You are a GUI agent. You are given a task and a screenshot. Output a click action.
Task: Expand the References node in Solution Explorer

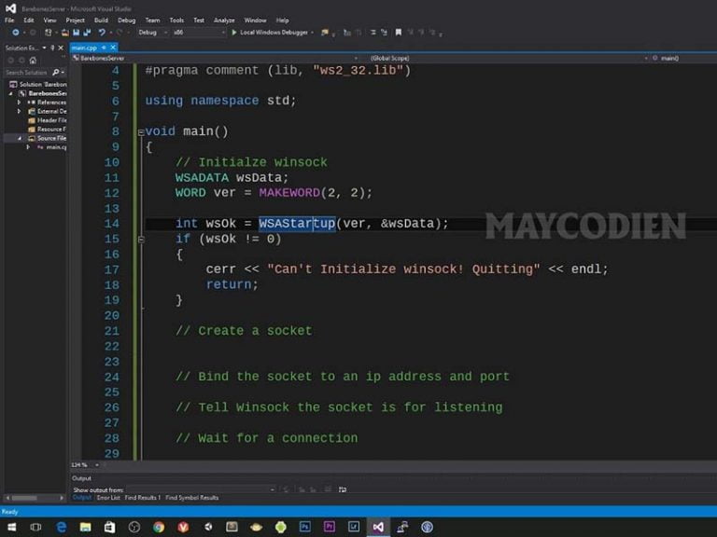point(20,103)
